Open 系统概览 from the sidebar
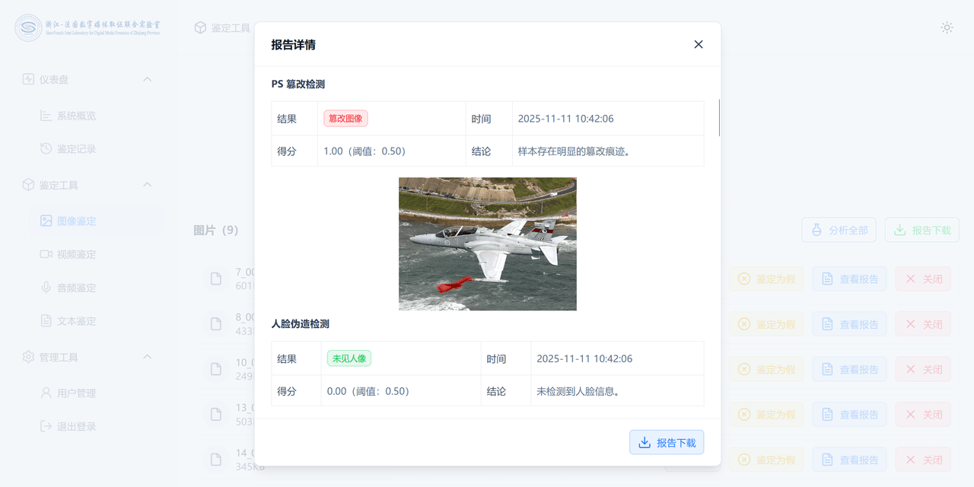This screenshot has height=487, width=974. point(76,116)
